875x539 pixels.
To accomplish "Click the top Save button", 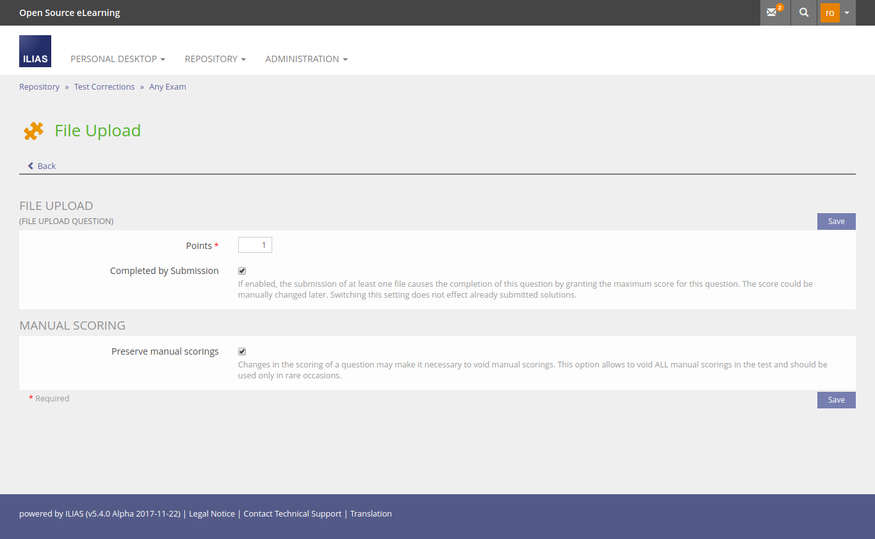I will [x=836, y=221].
